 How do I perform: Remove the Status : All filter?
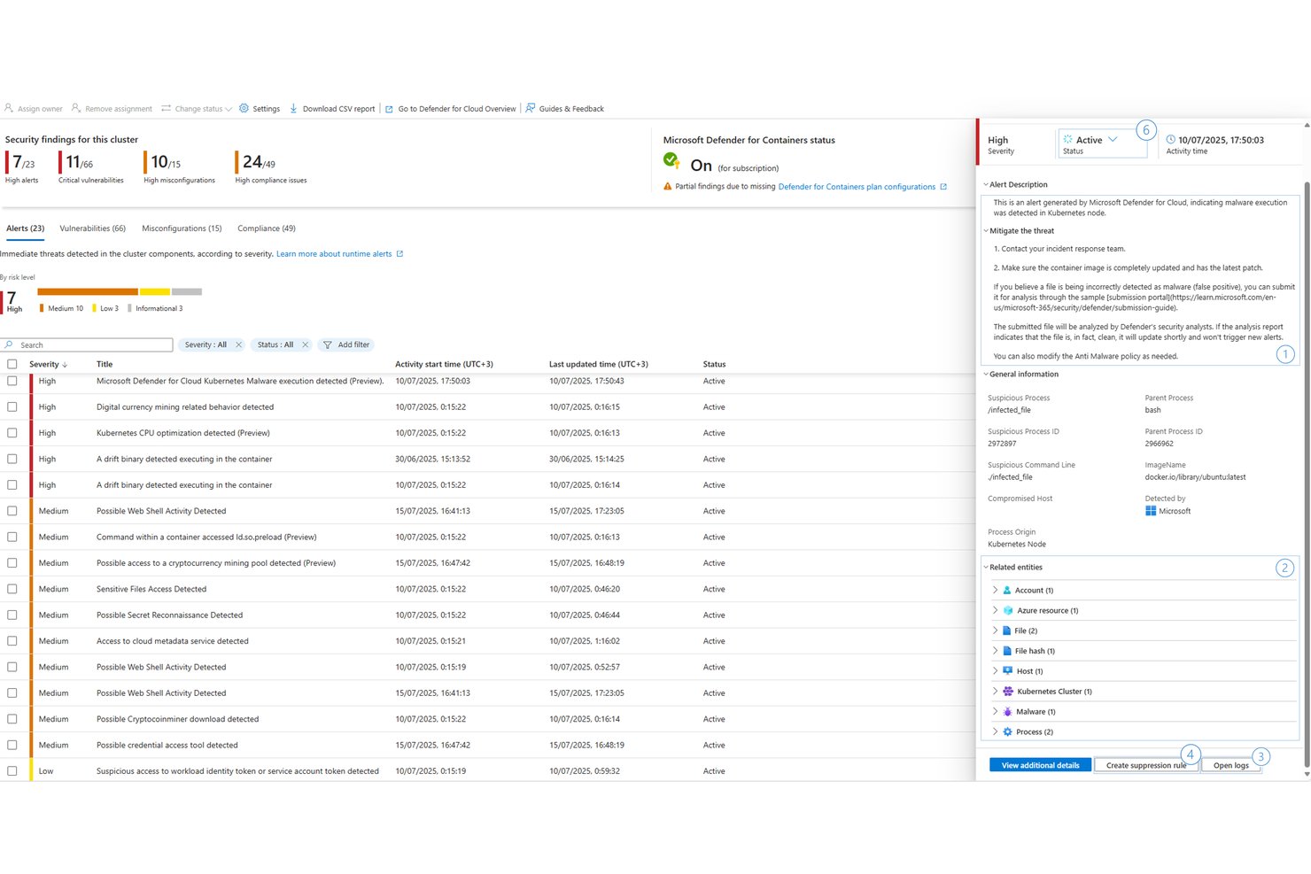305,344
